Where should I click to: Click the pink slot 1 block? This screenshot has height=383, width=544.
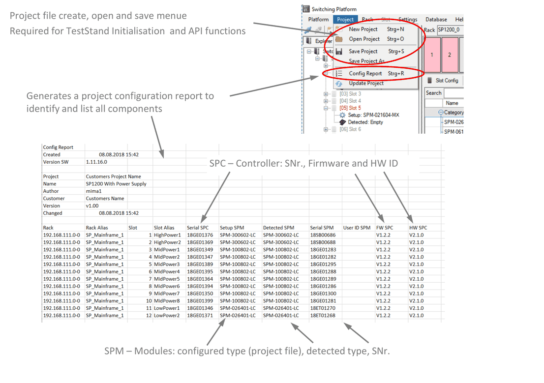click(432, 55)
